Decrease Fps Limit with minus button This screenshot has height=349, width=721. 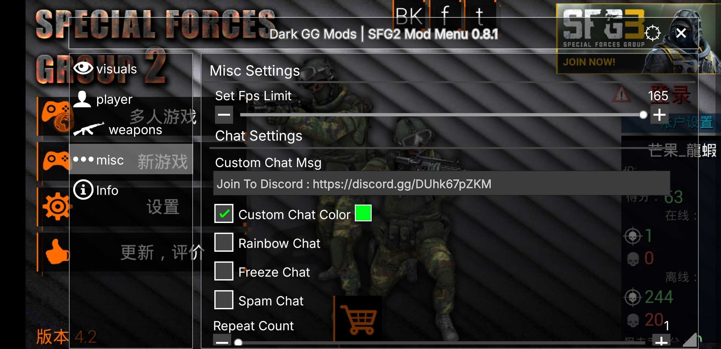click(x=224, y=115)
